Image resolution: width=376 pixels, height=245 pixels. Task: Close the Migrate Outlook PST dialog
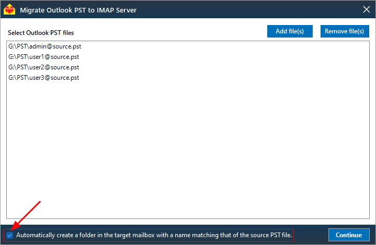pyautogui.click(x=366, y=9)
